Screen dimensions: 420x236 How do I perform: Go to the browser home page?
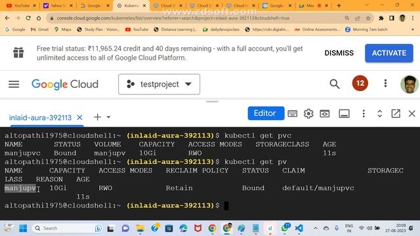39,18
